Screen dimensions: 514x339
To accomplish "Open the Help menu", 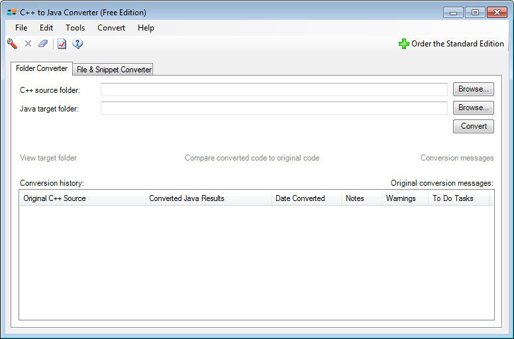I will [x=146, y=28].
